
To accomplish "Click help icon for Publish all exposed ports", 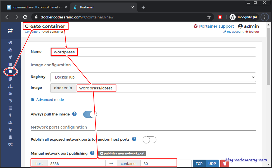I will click(x=134, y=139).
